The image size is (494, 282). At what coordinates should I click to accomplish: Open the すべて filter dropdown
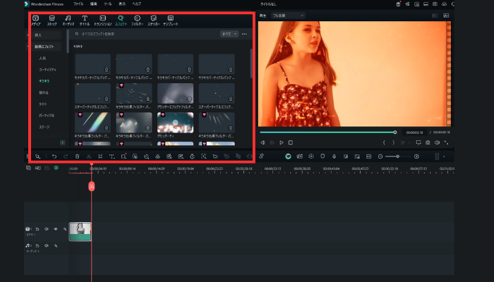(229, 34)
